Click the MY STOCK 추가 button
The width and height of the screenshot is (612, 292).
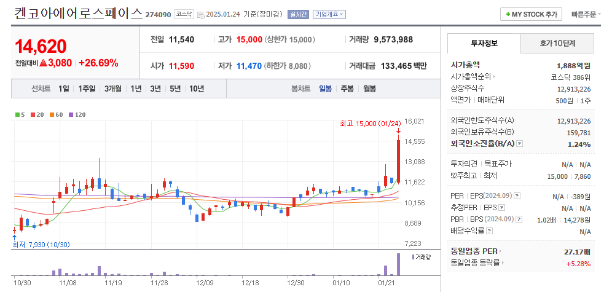click(531, 14)
